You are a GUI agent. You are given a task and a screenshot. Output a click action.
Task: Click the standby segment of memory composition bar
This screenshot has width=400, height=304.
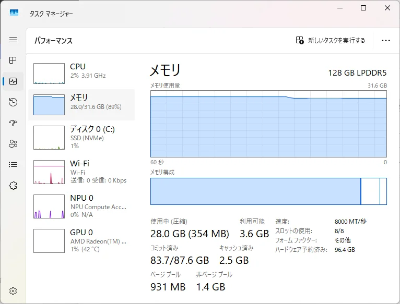point(370,191)
